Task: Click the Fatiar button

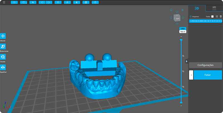Action: tap(208, 75)
